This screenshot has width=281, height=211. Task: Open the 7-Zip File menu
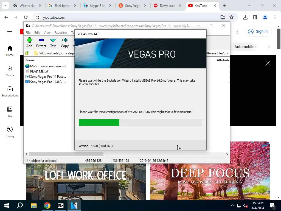pos(28,33)
